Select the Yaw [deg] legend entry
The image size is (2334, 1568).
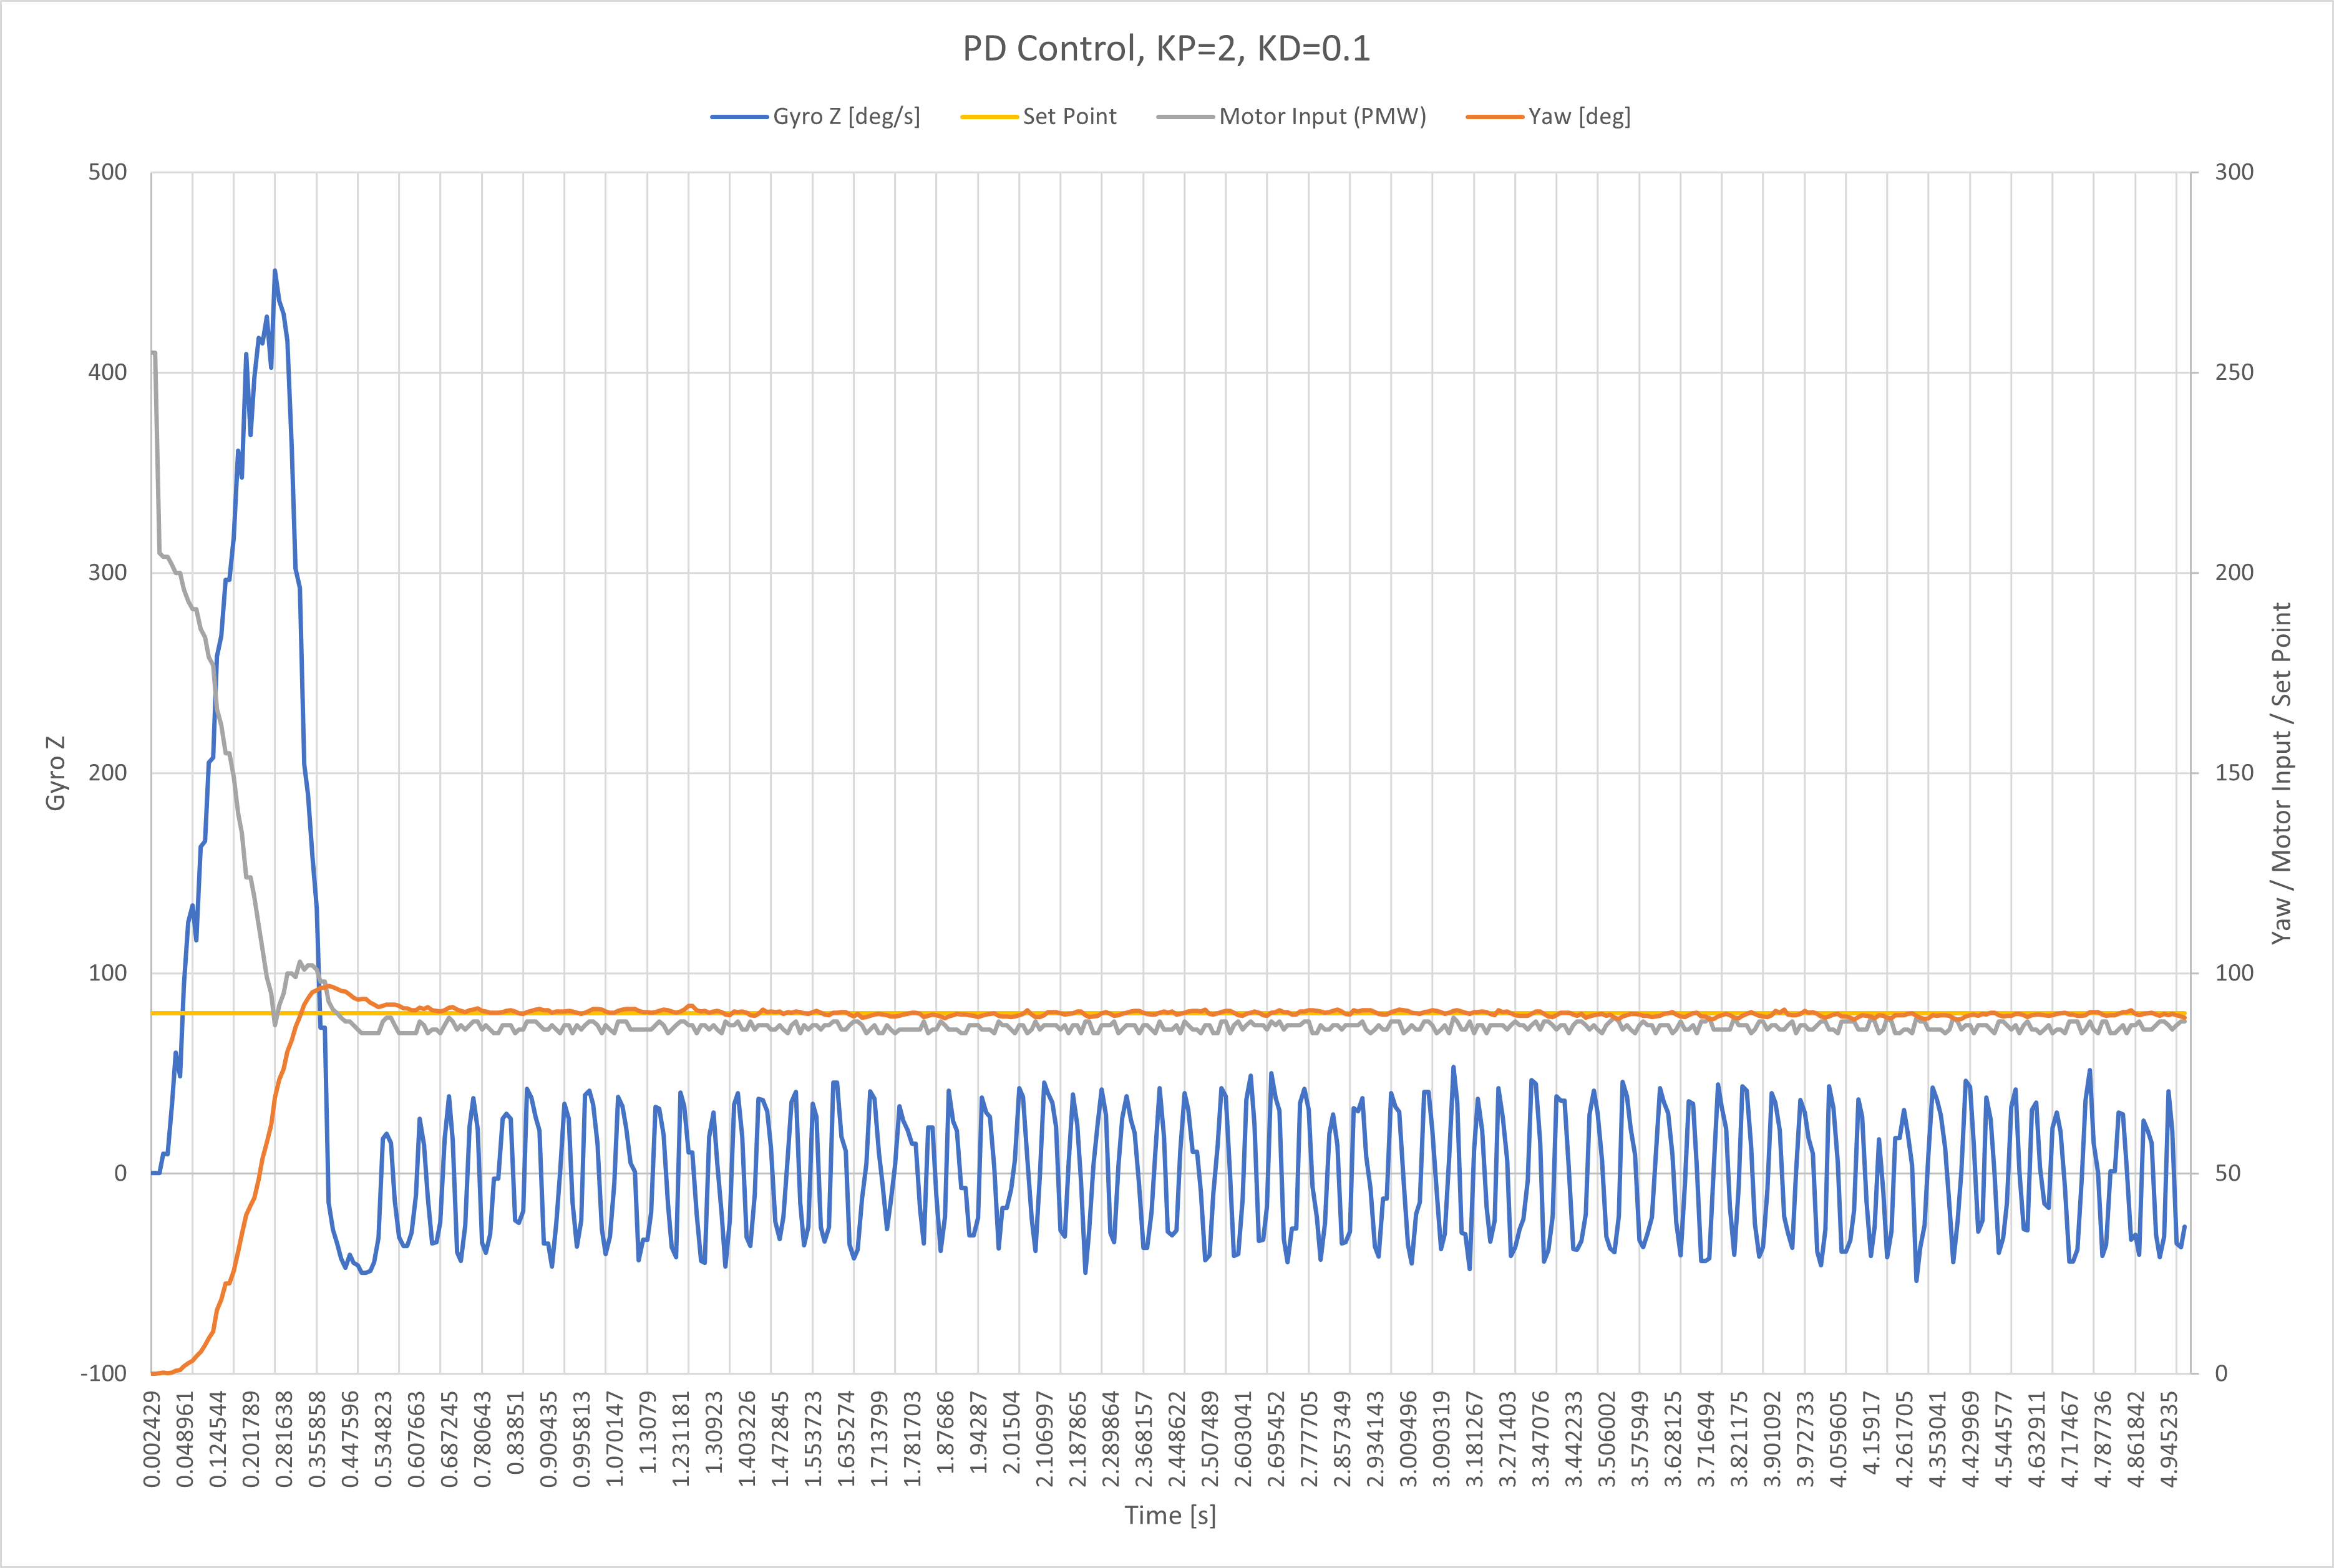pyautogui.click(x=1548, y=116)
